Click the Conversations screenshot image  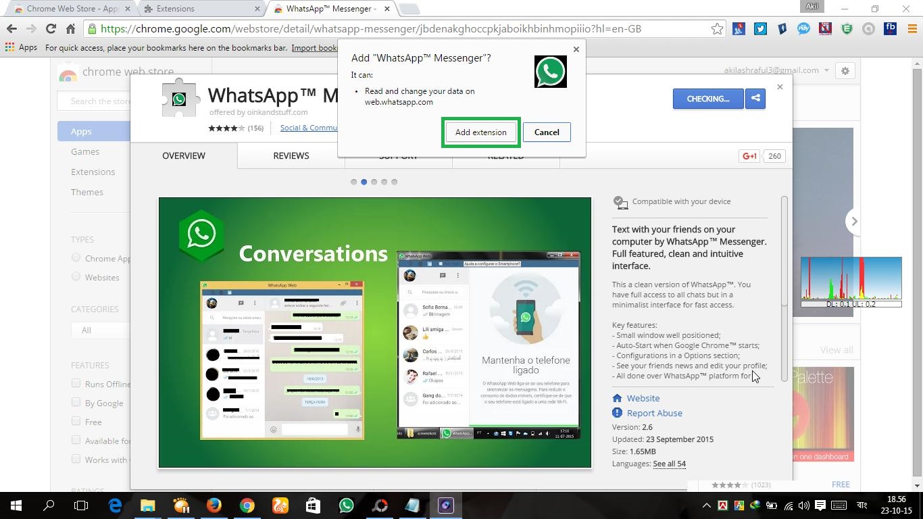pyautogui.click(x=375, y=332)
